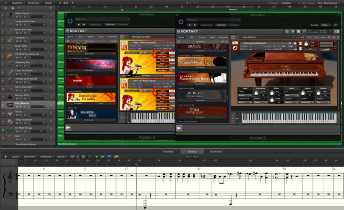This screenshot has height=210, width=344.
Task: Click wrench icon on Patty All Articulations
Action: [124, 42]
